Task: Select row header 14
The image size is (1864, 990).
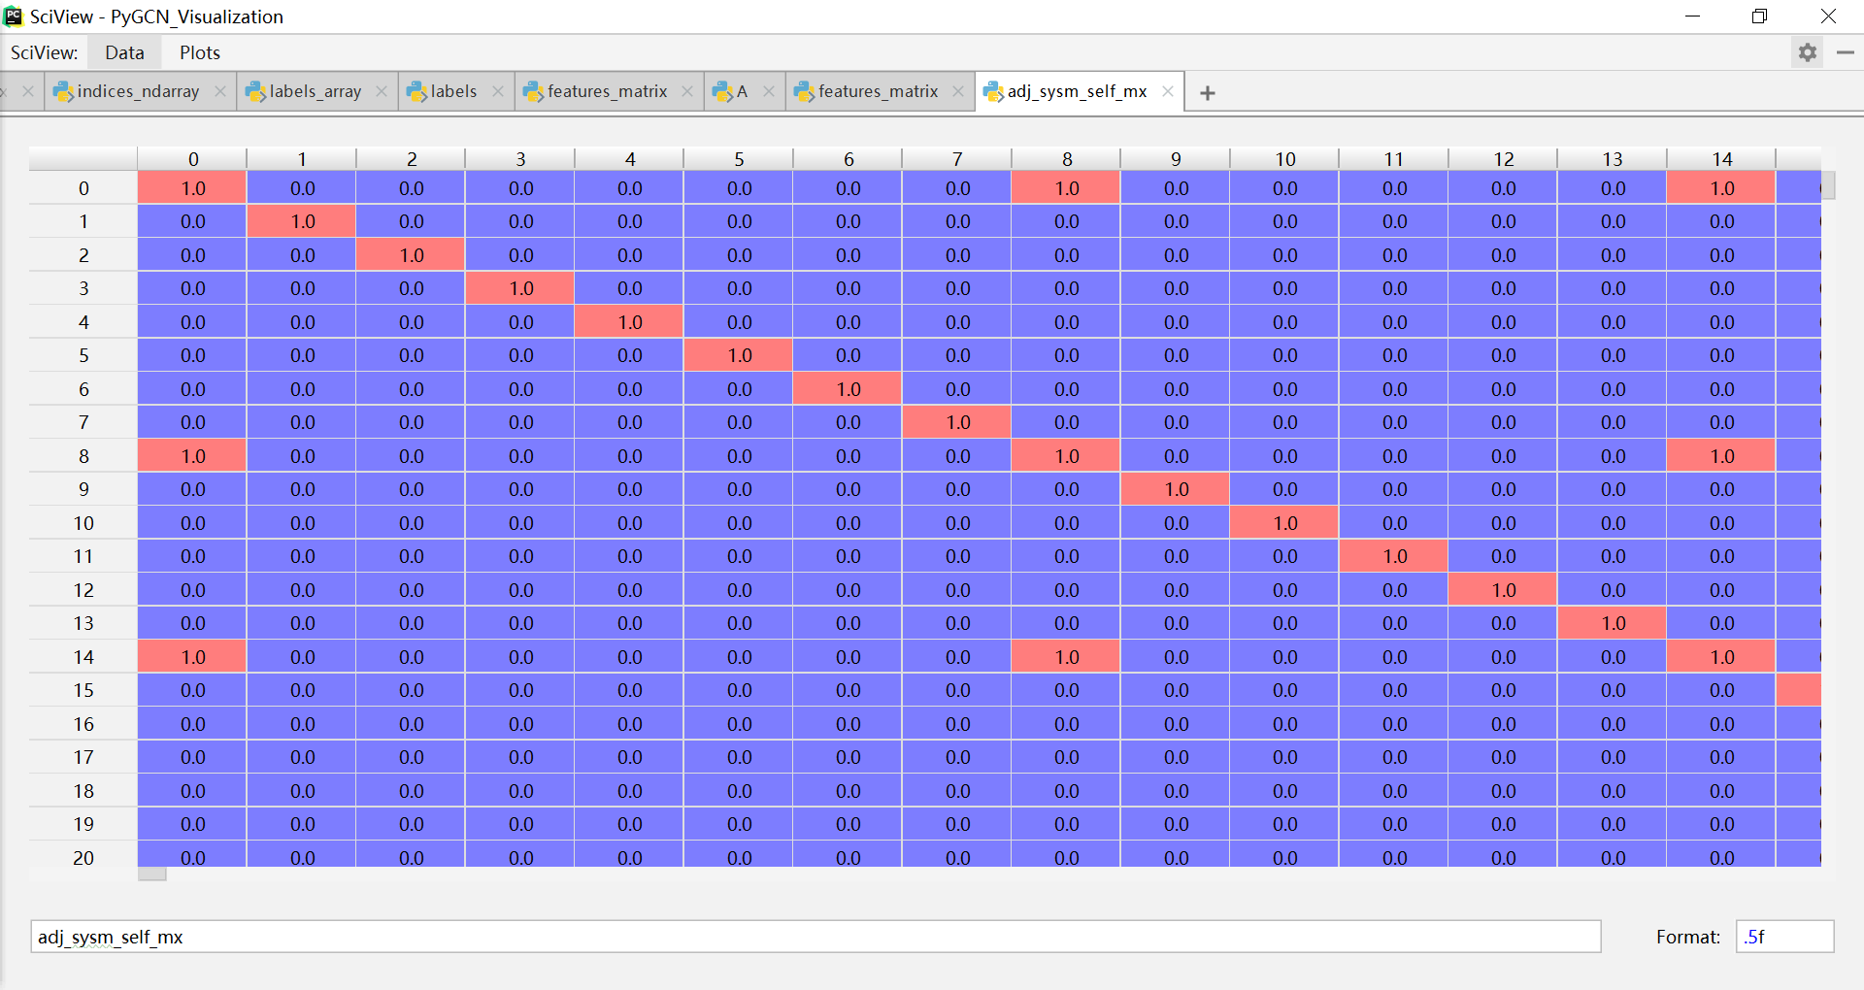Action: tap(83, 657)
